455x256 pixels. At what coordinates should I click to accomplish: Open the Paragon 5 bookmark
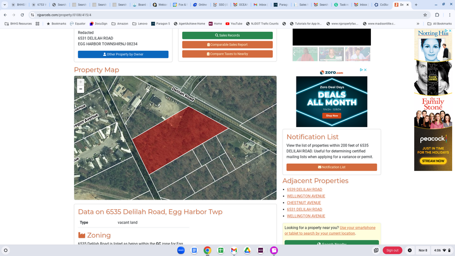(x=160, y=24)
